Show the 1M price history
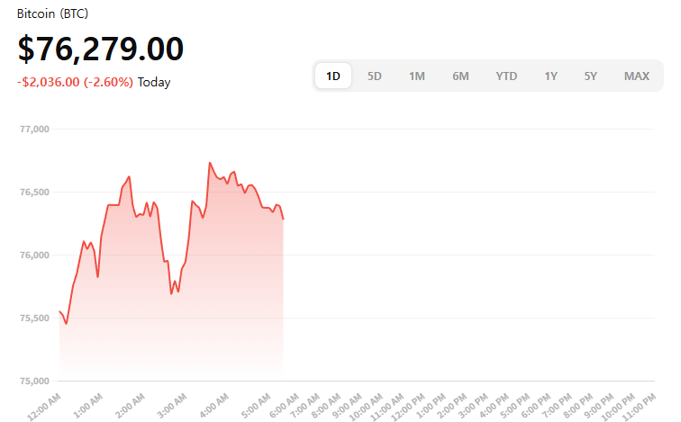Screen dimensions: 681x422 [x=417, y=76]
